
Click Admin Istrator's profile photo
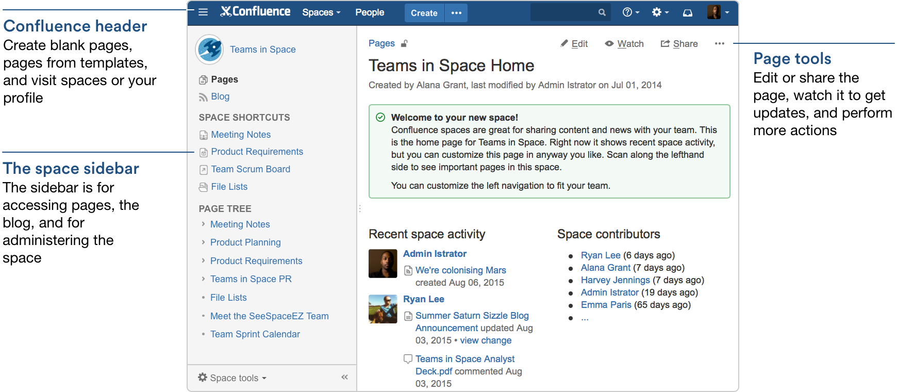[383, 264]
